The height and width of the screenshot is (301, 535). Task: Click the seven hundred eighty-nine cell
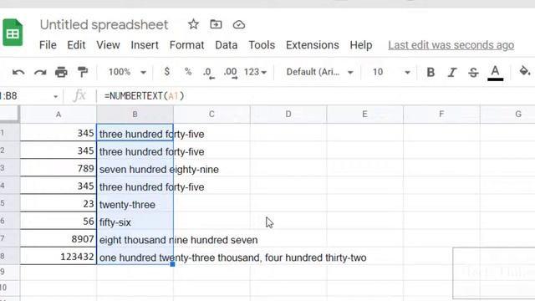(135, 168)
